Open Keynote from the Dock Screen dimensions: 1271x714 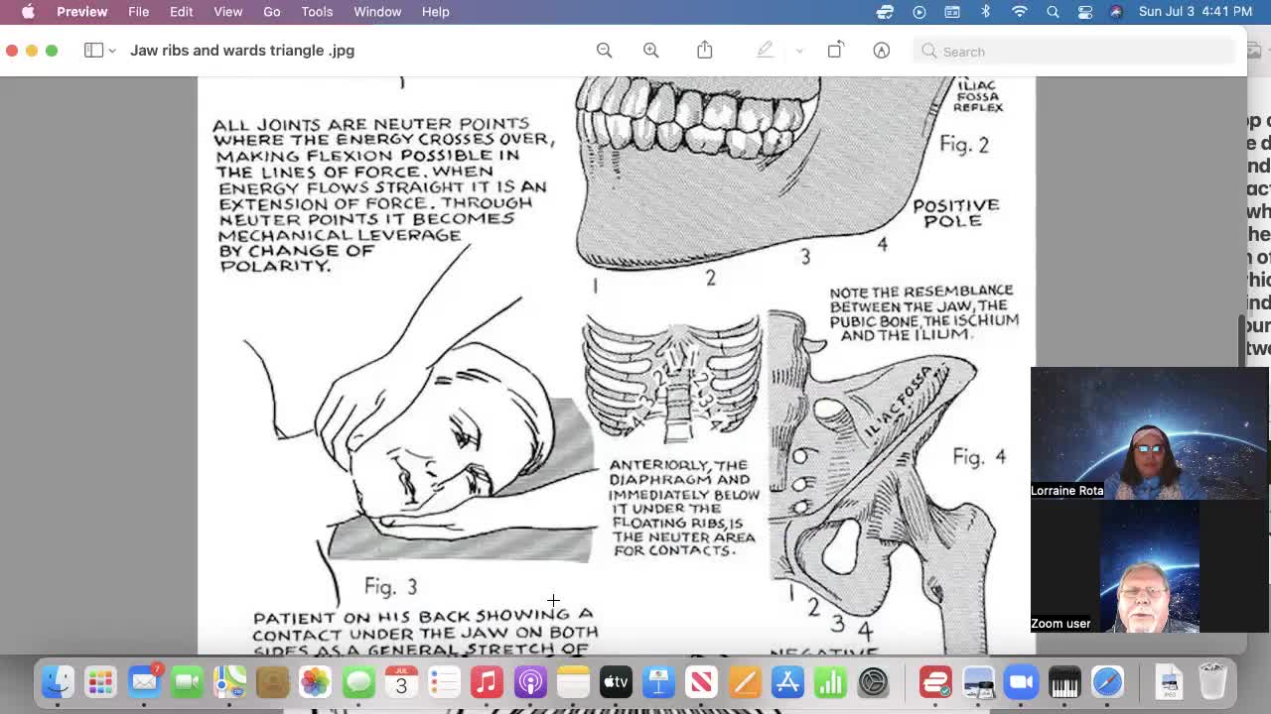658,681
